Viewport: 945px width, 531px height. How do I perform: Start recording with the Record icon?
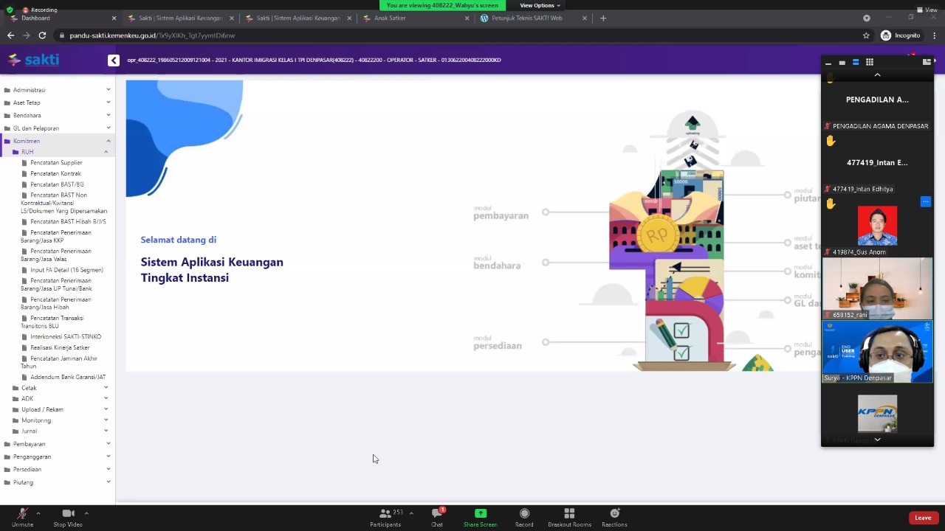point(524,514)
